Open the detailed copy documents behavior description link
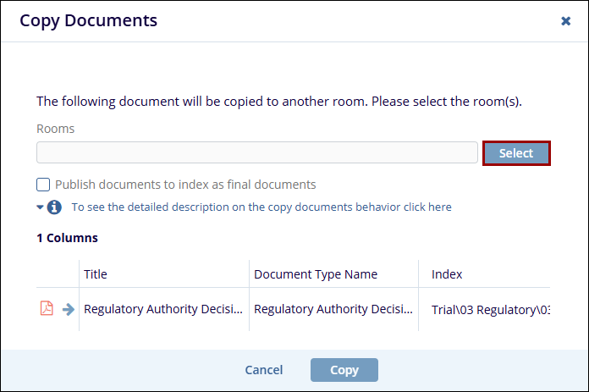The height and width of the screenshot is (392, 589). click(x=261, y=207)
